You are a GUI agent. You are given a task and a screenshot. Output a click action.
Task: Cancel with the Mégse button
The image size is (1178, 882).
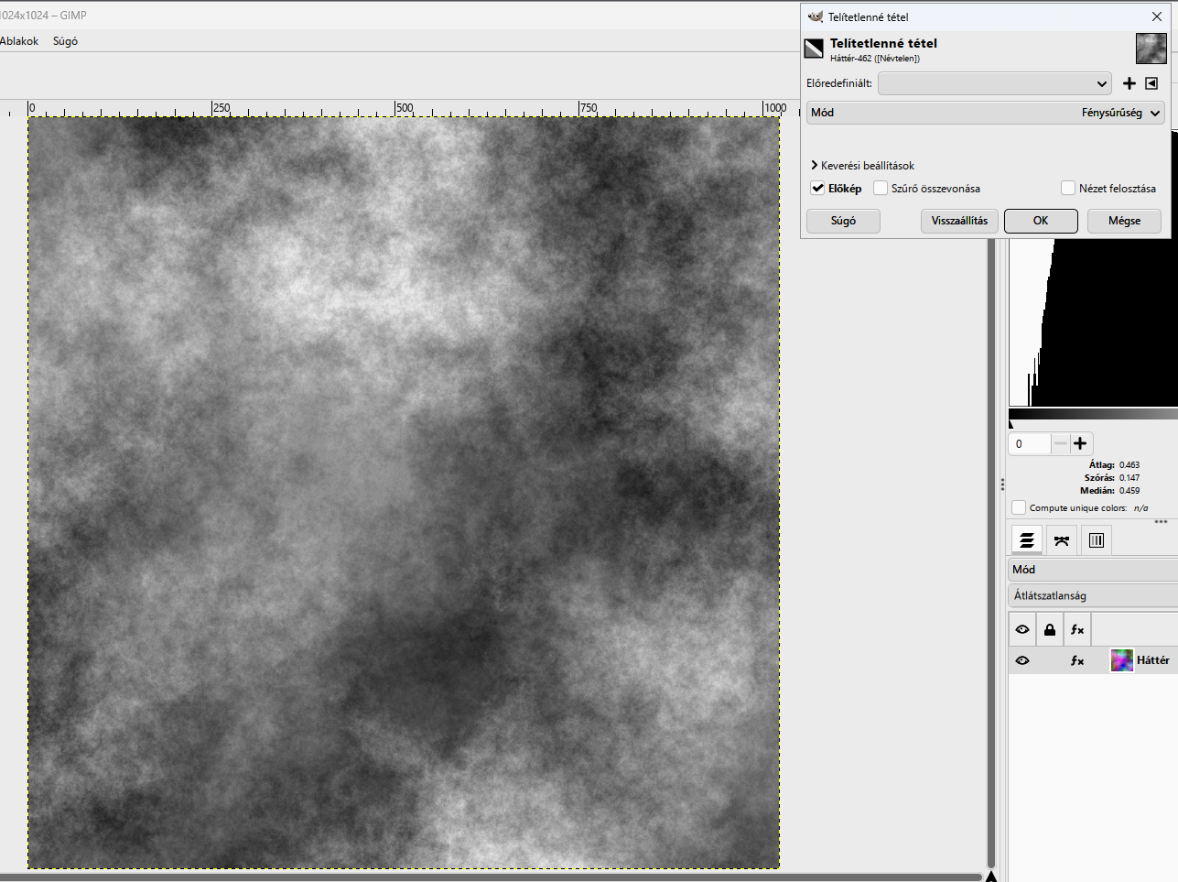click(1124, 221)
